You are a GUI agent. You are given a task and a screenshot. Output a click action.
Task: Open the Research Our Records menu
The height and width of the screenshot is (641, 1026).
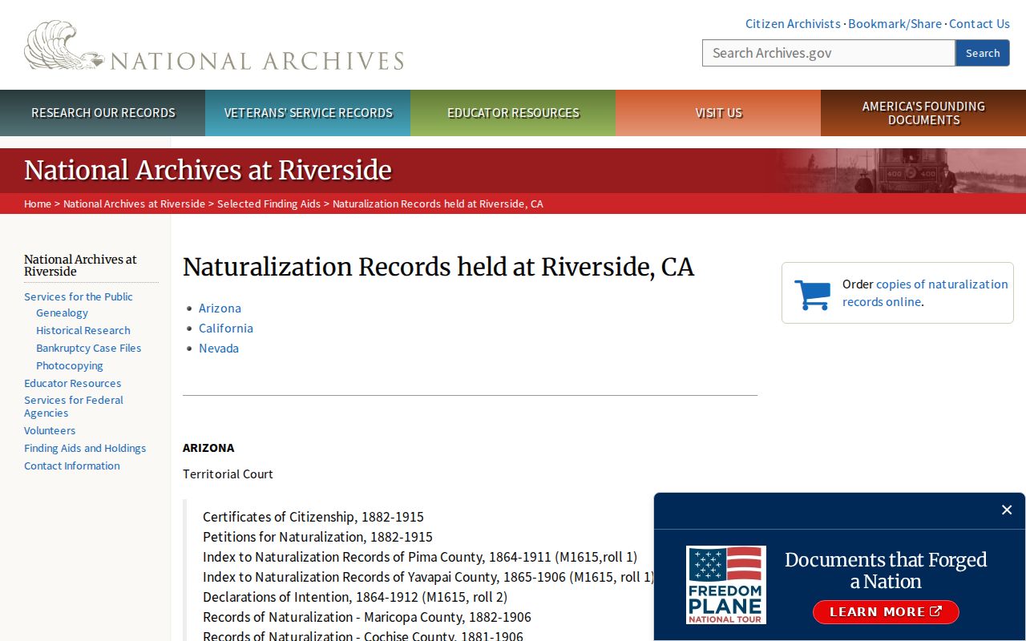(103, 113)
